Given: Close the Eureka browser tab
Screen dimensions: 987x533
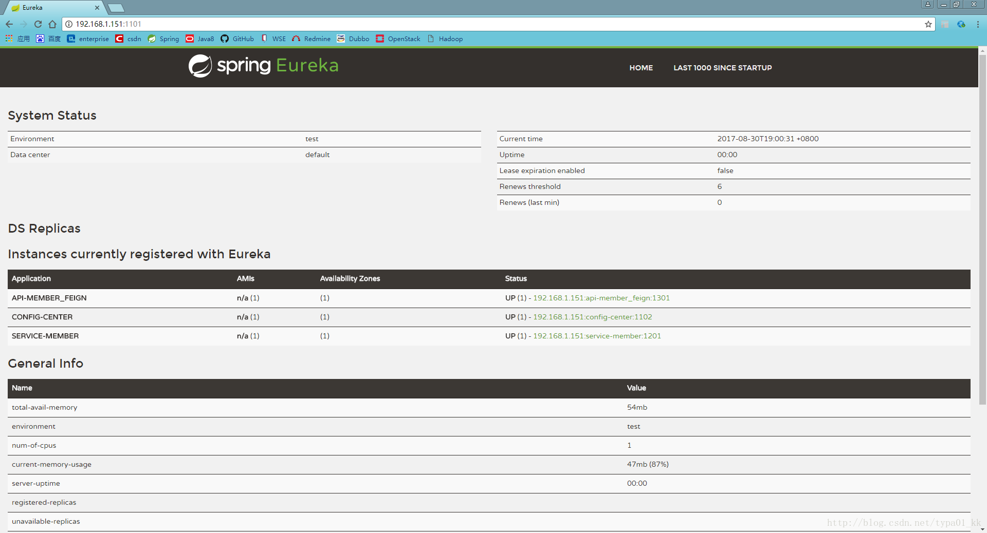Looking at the screenshot, I should coord(97,8).
